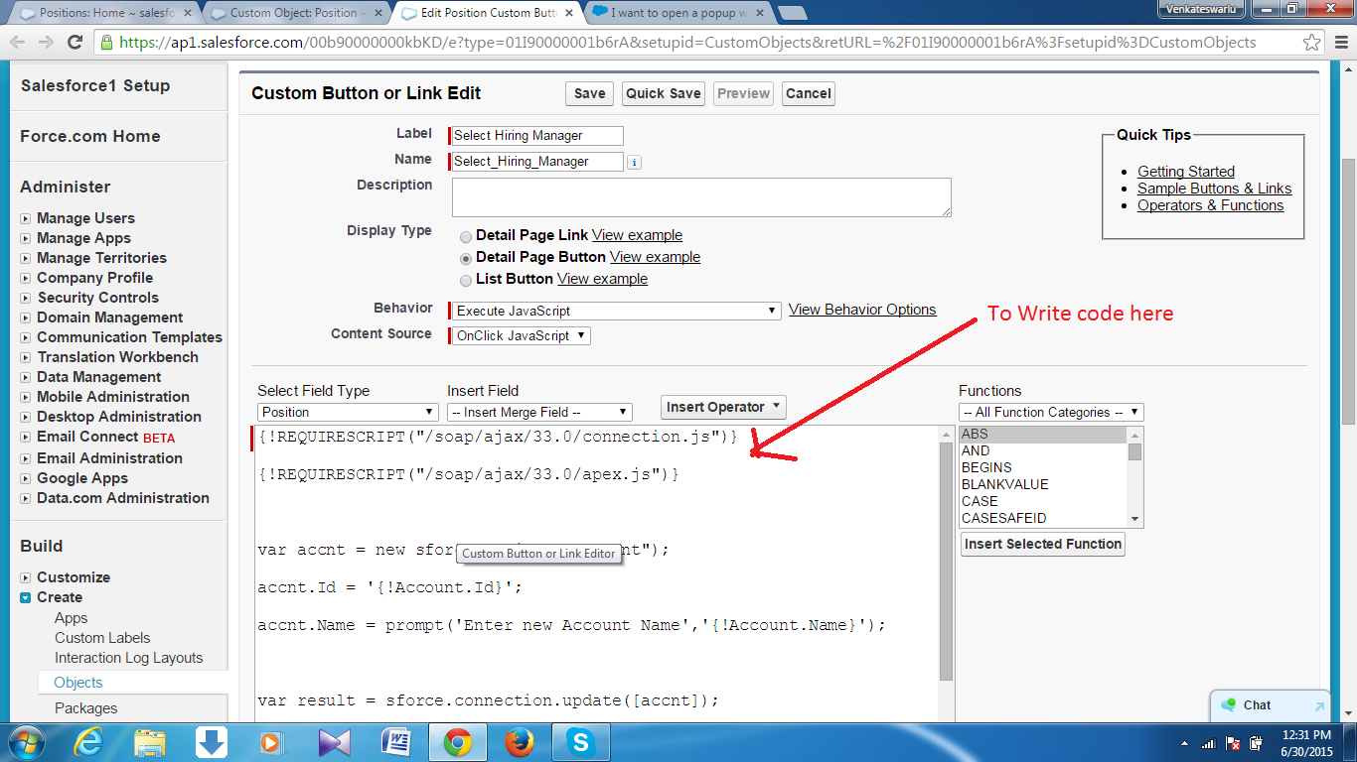This screenshot has width=1357, height=762.
Task: Click the info icon beside the Name field
Action: pyautogui.click(x=634, y=162)
